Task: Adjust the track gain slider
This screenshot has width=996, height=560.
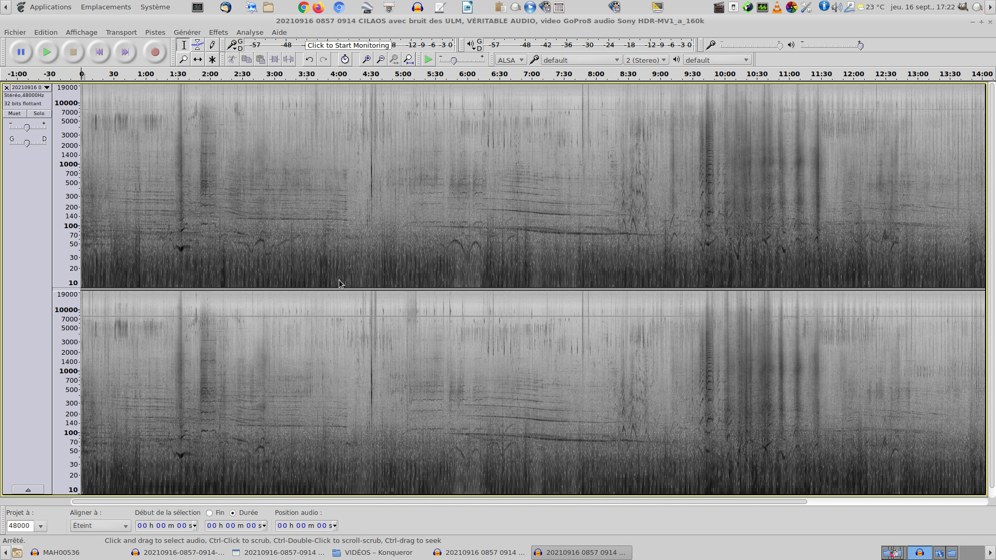Action: click(27, 128)
